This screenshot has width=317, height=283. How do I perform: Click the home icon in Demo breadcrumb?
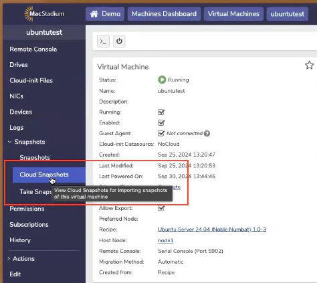point(94,14)
